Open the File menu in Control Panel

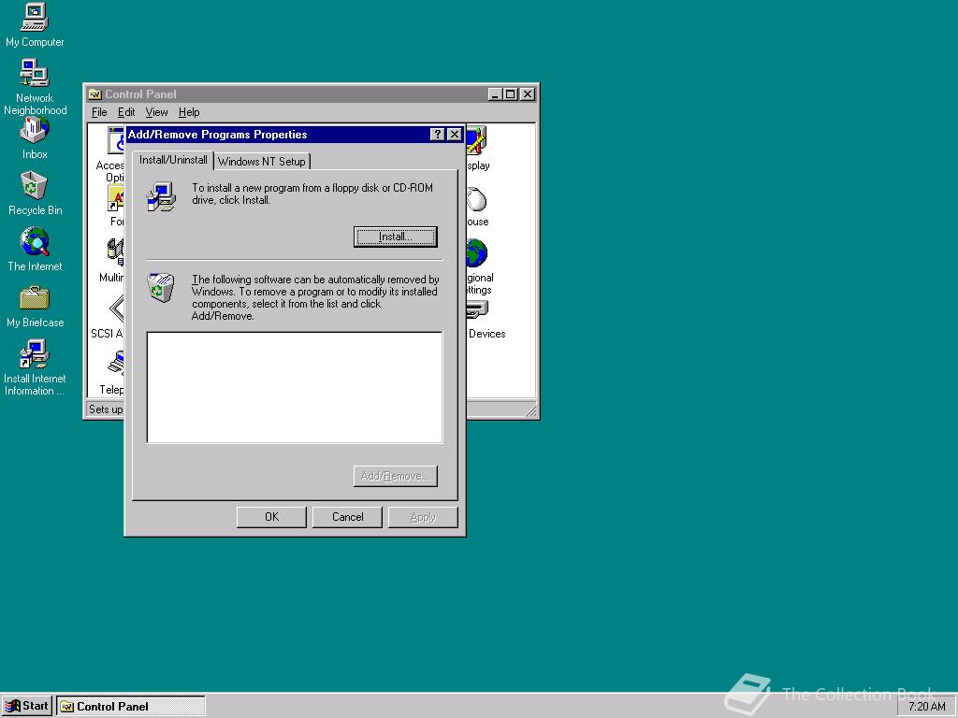click(x=99, y=112)
